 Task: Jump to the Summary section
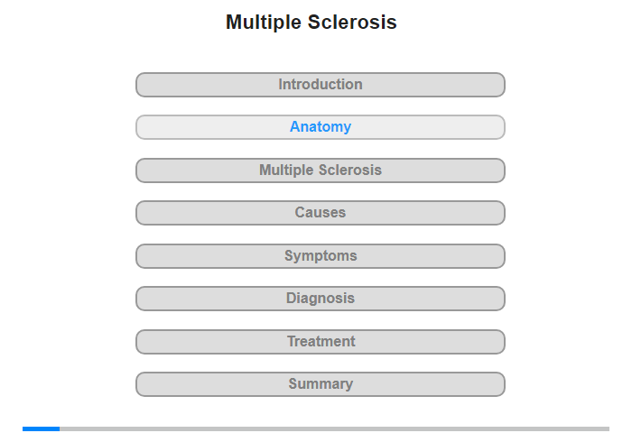(320, 384)
